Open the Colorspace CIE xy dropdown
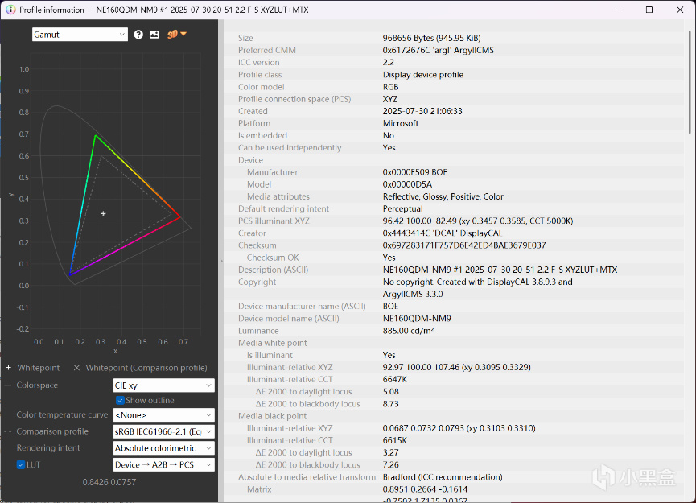696x503 pixels. tap(164, 385)
